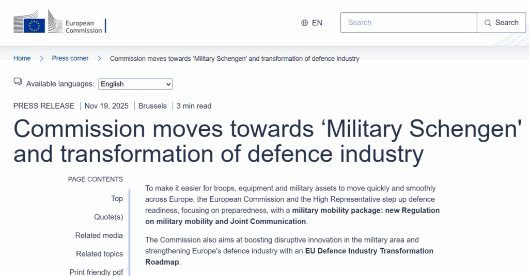Click bold text 'EU Defence Industry Transformation Roadmap'
This screenshot has width=529, height=276.
pyautogui.click(x=289, y=256)
